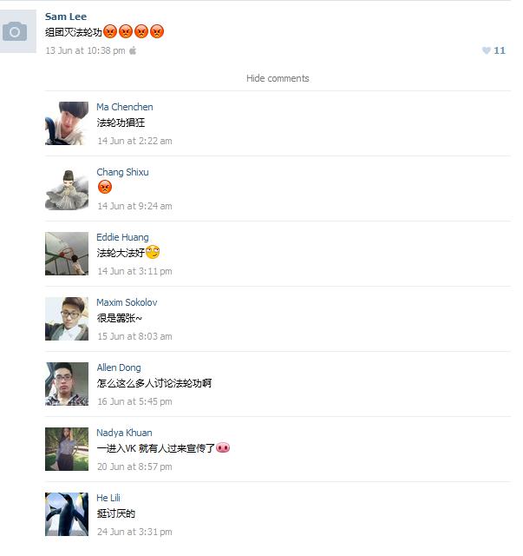Screen dimensions: 523x556
Task: Click Nadya Khuan's avatar thumbnail
Action: 67,449
